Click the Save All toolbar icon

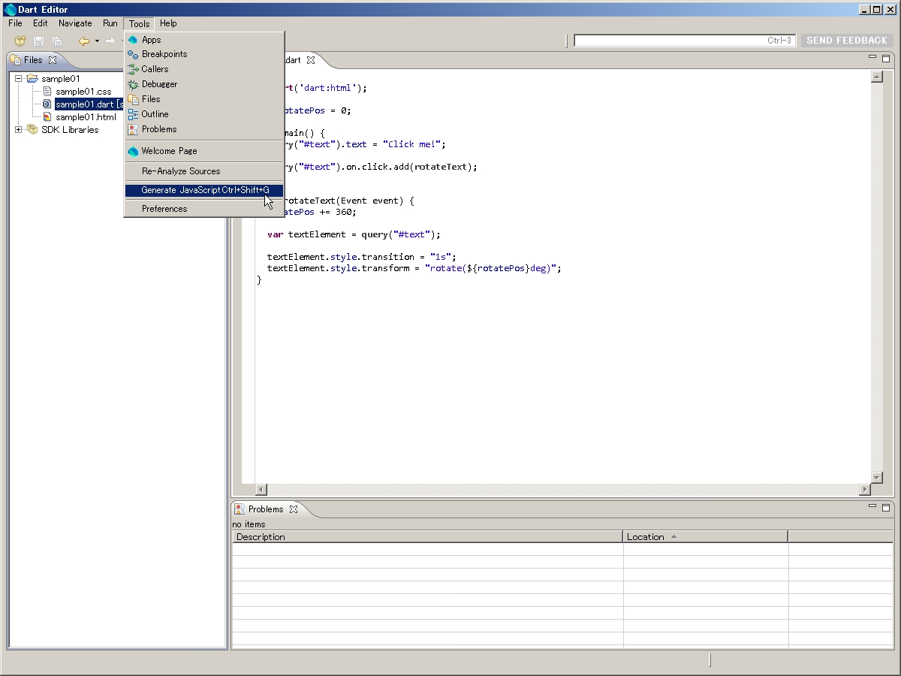[56, 41]
